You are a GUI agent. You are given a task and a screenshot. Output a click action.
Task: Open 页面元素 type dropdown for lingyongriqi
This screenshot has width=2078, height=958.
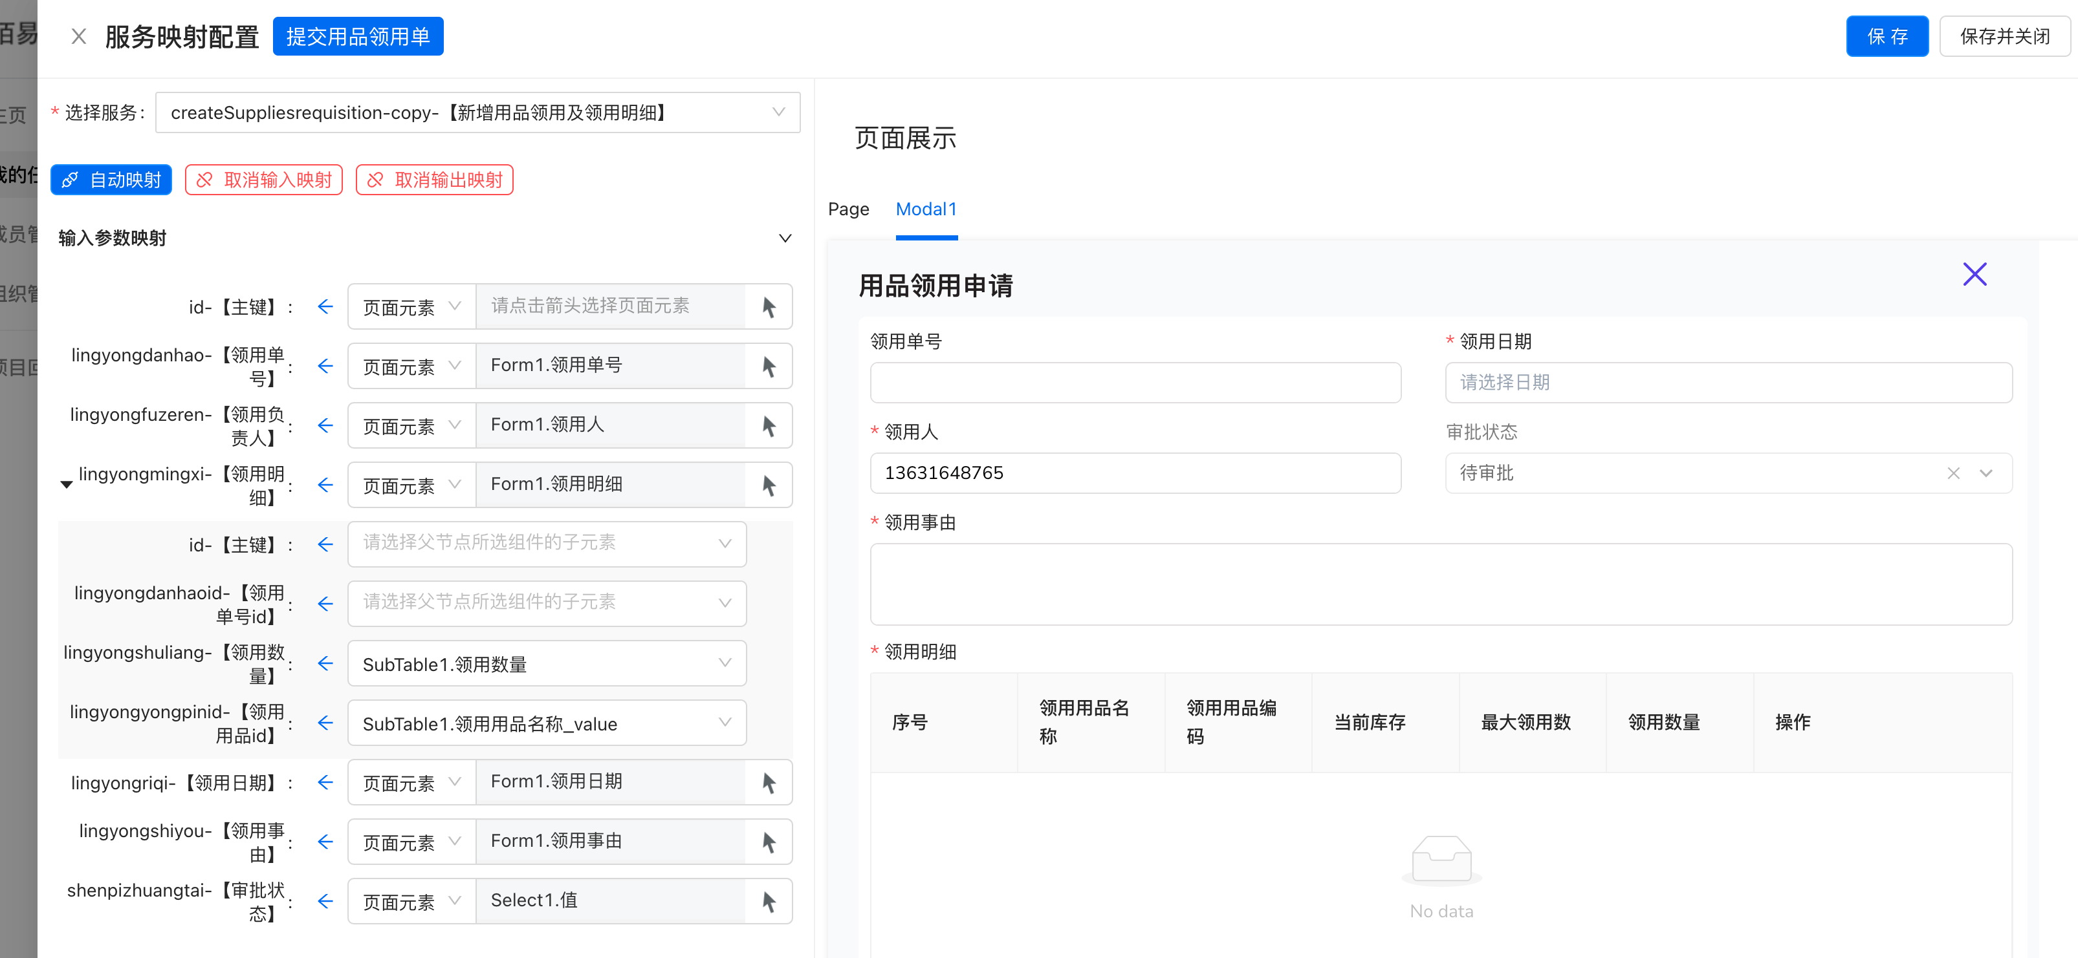tap(411, 782)
